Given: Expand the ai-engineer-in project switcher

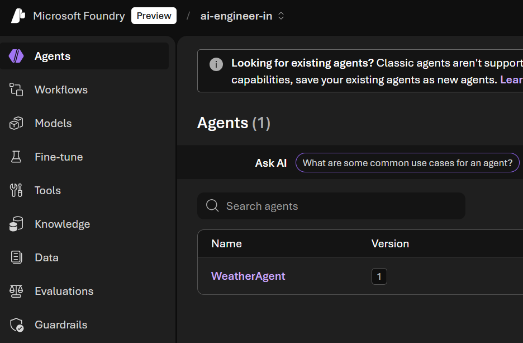Looking at the screenshot, I should pos(242,16).
